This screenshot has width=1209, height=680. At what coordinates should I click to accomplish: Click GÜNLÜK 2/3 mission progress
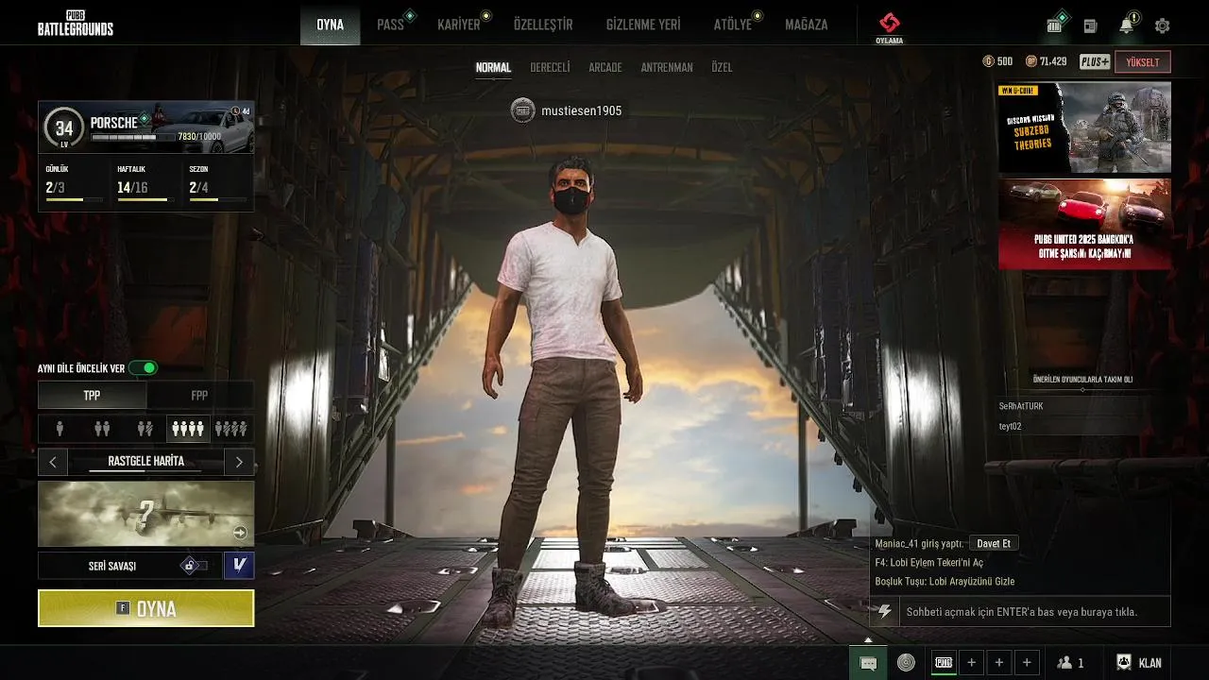[x=74, y=183]
